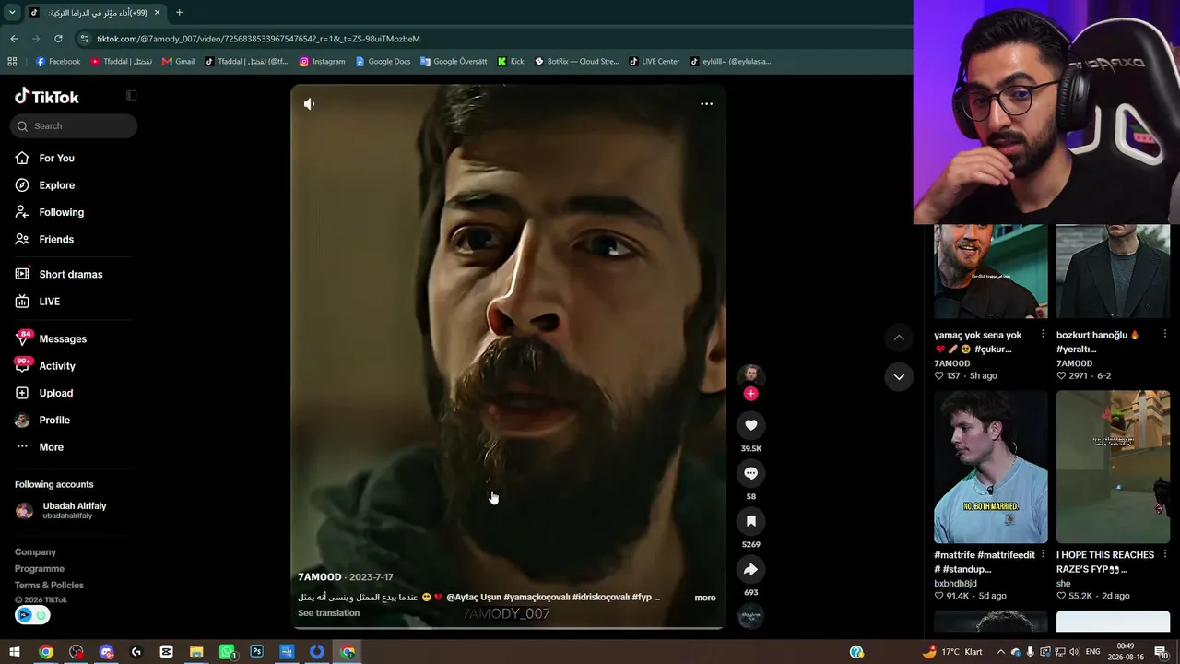This screenshot has height=664, width=1180.
Task: Go to the next video arrow
Action: (899, 376)
